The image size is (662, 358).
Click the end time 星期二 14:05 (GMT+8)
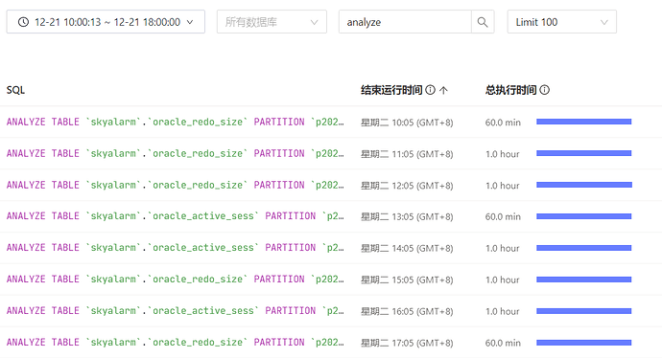(407, 249)
